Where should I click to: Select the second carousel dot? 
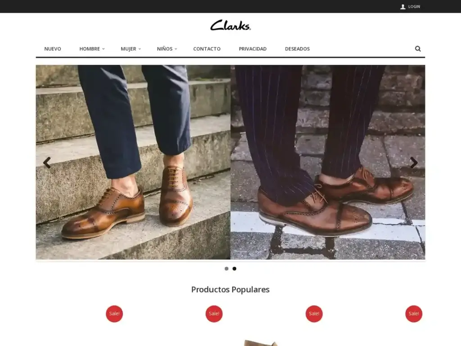tap(234, 269)
